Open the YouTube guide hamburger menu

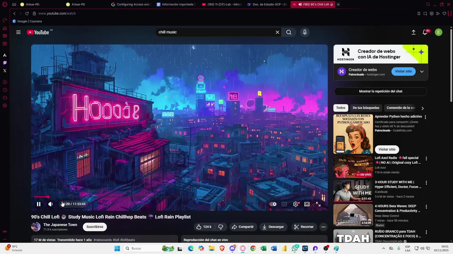point(18,32)
